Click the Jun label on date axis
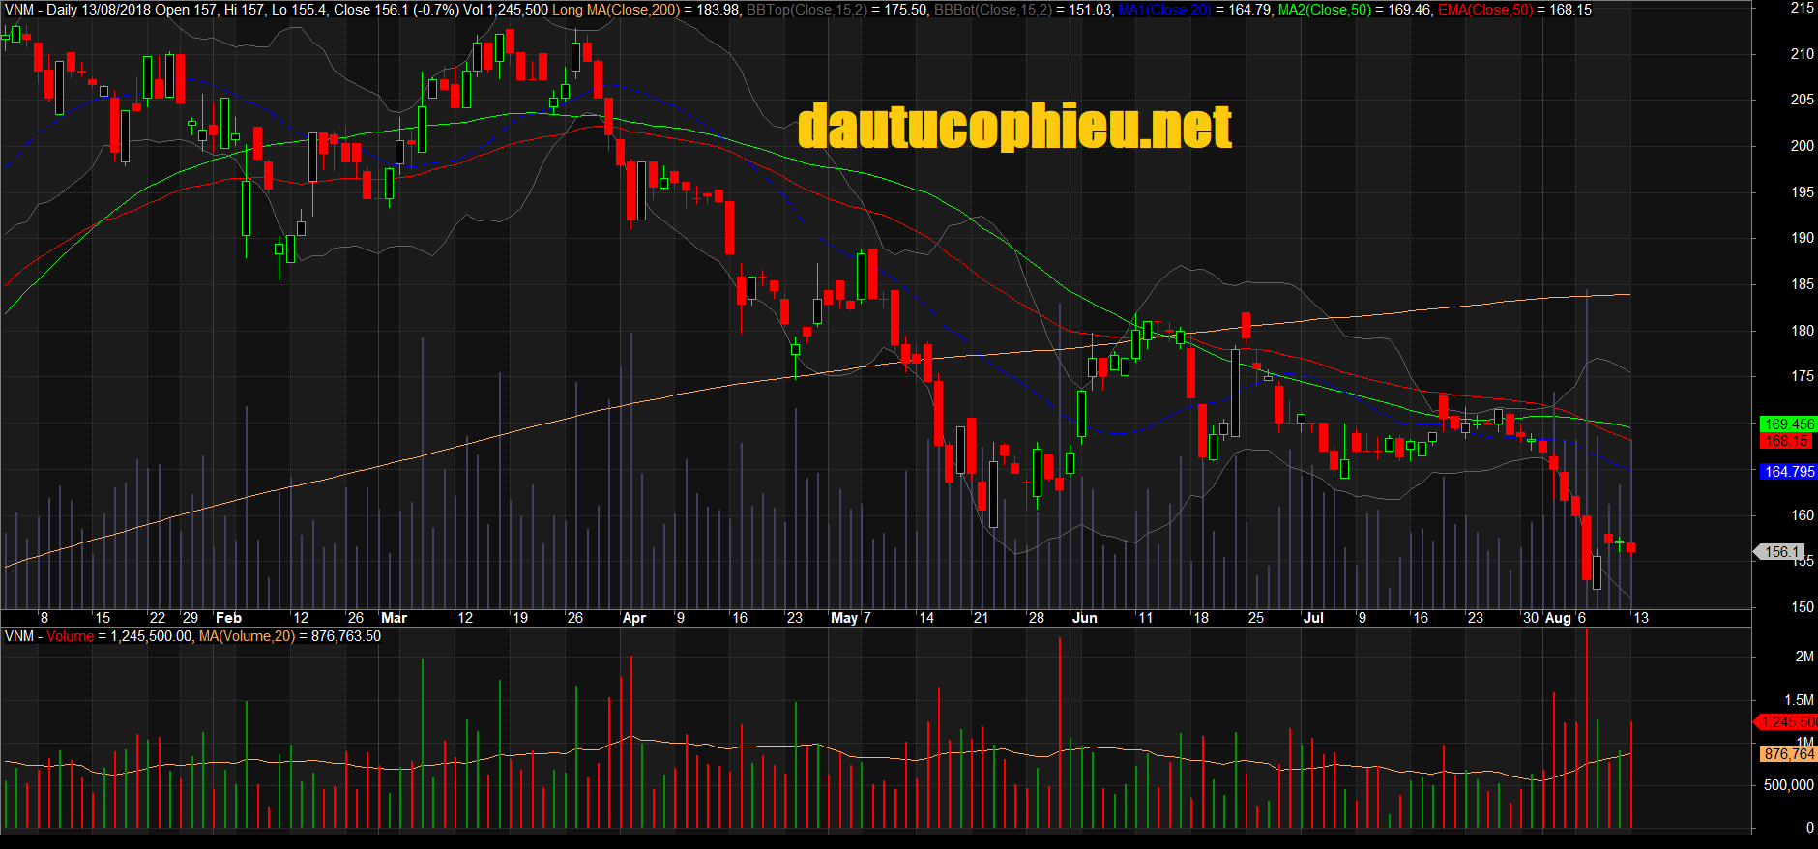The image size is (1818, 849). point(1085,618)
